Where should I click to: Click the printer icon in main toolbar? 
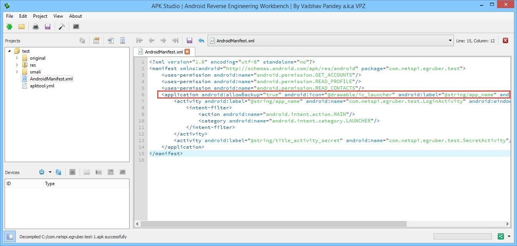(36, 27)
